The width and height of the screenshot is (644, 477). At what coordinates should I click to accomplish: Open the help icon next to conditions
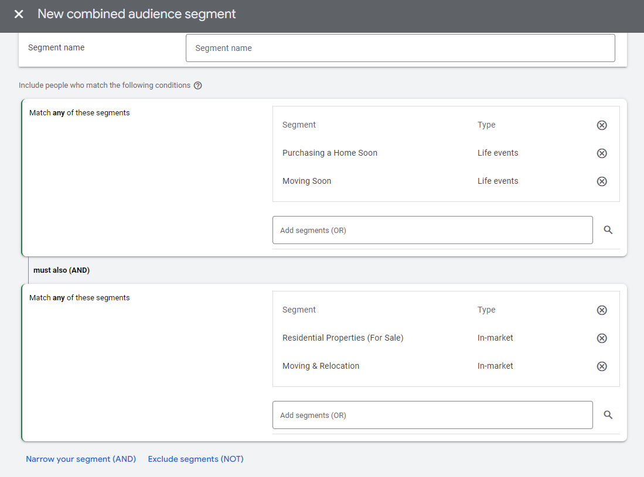coord(198,85)
